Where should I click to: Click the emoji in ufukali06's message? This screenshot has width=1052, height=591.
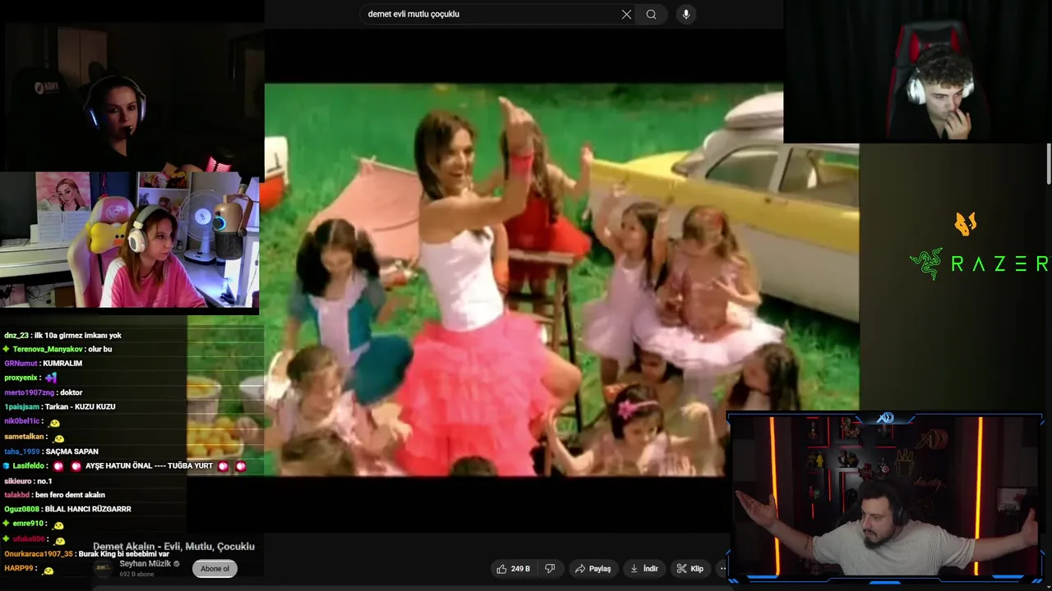58,539
